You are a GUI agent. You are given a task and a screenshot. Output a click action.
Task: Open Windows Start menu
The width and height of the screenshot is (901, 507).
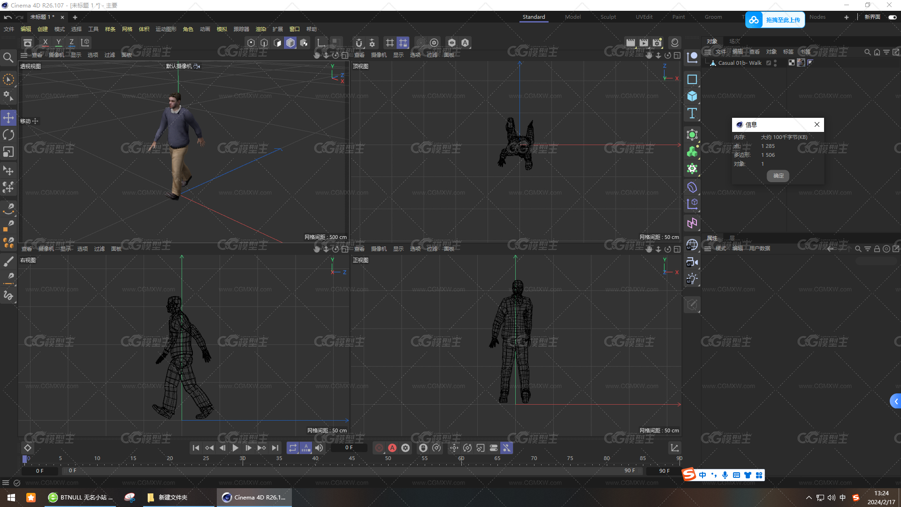(11, 498)
